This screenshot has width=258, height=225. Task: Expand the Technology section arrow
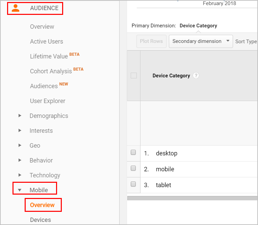pos(20,175)
